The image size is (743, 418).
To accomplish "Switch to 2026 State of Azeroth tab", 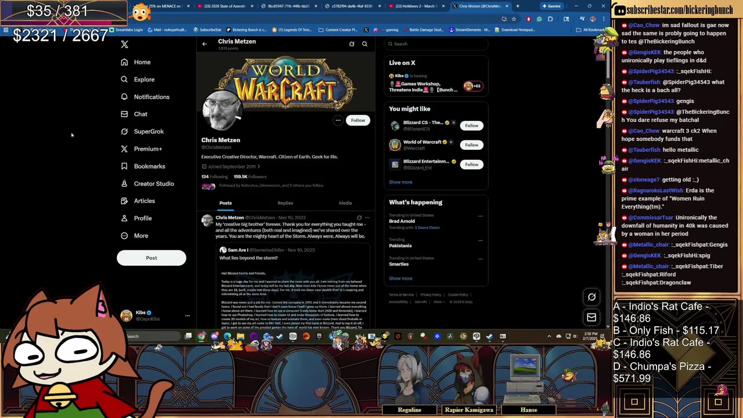I will (225, 6).
